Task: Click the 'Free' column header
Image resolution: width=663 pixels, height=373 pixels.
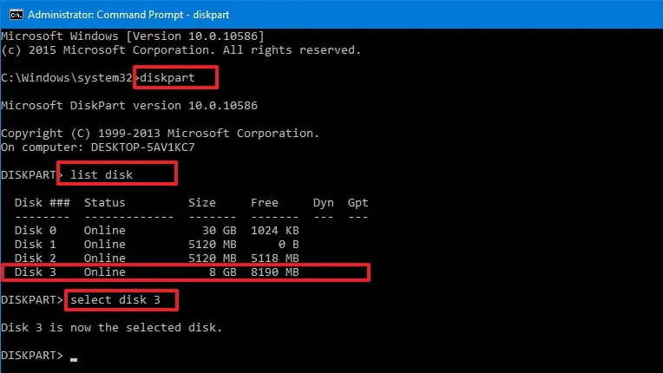Action: click(x=265, y=203)
